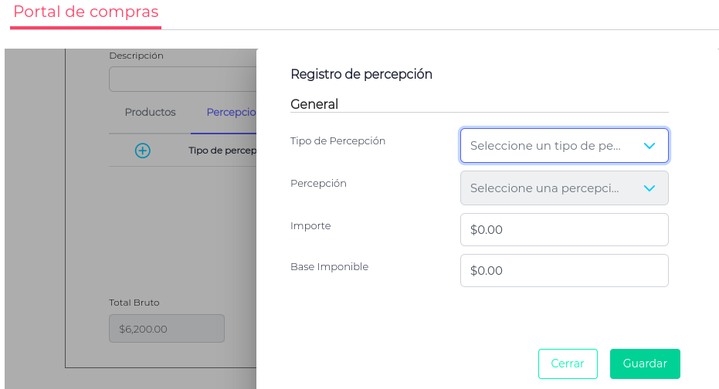Focus the Importe amount field
This screenshot has height=389, width=719.
564,230
